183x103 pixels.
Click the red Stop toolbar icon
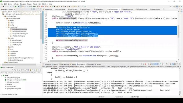click(x=42, y=7)
